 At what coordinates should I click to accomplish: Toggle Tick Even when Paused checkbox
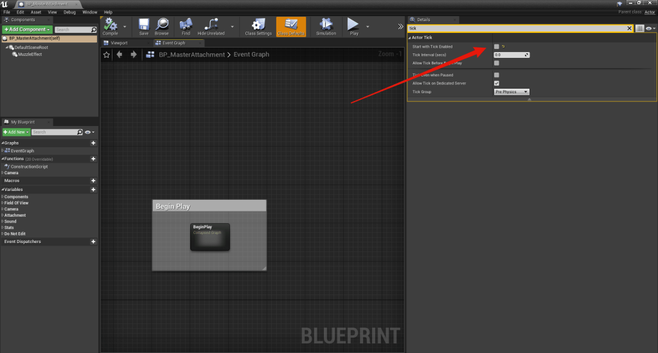[x=497, y=75]
